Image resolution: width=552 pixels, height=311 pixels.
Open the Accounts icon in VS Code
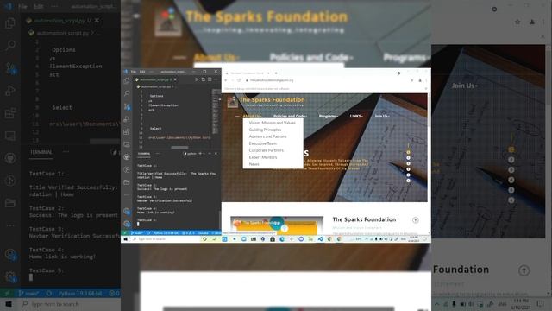click(127, 211)
